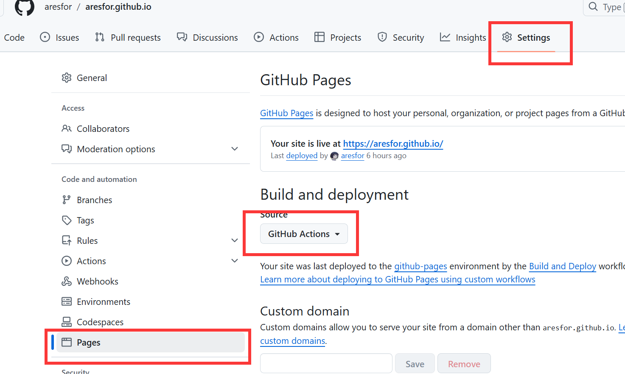This screenshot has width=625, height=374.
Task: Open the custom domains link
Action: click(x=292, y=341)
